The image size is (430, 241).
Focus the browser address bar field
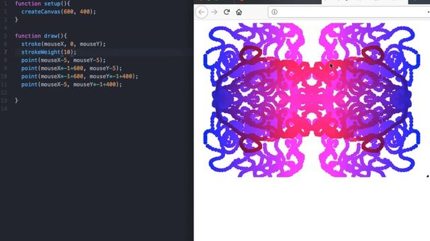click(349, 12)
